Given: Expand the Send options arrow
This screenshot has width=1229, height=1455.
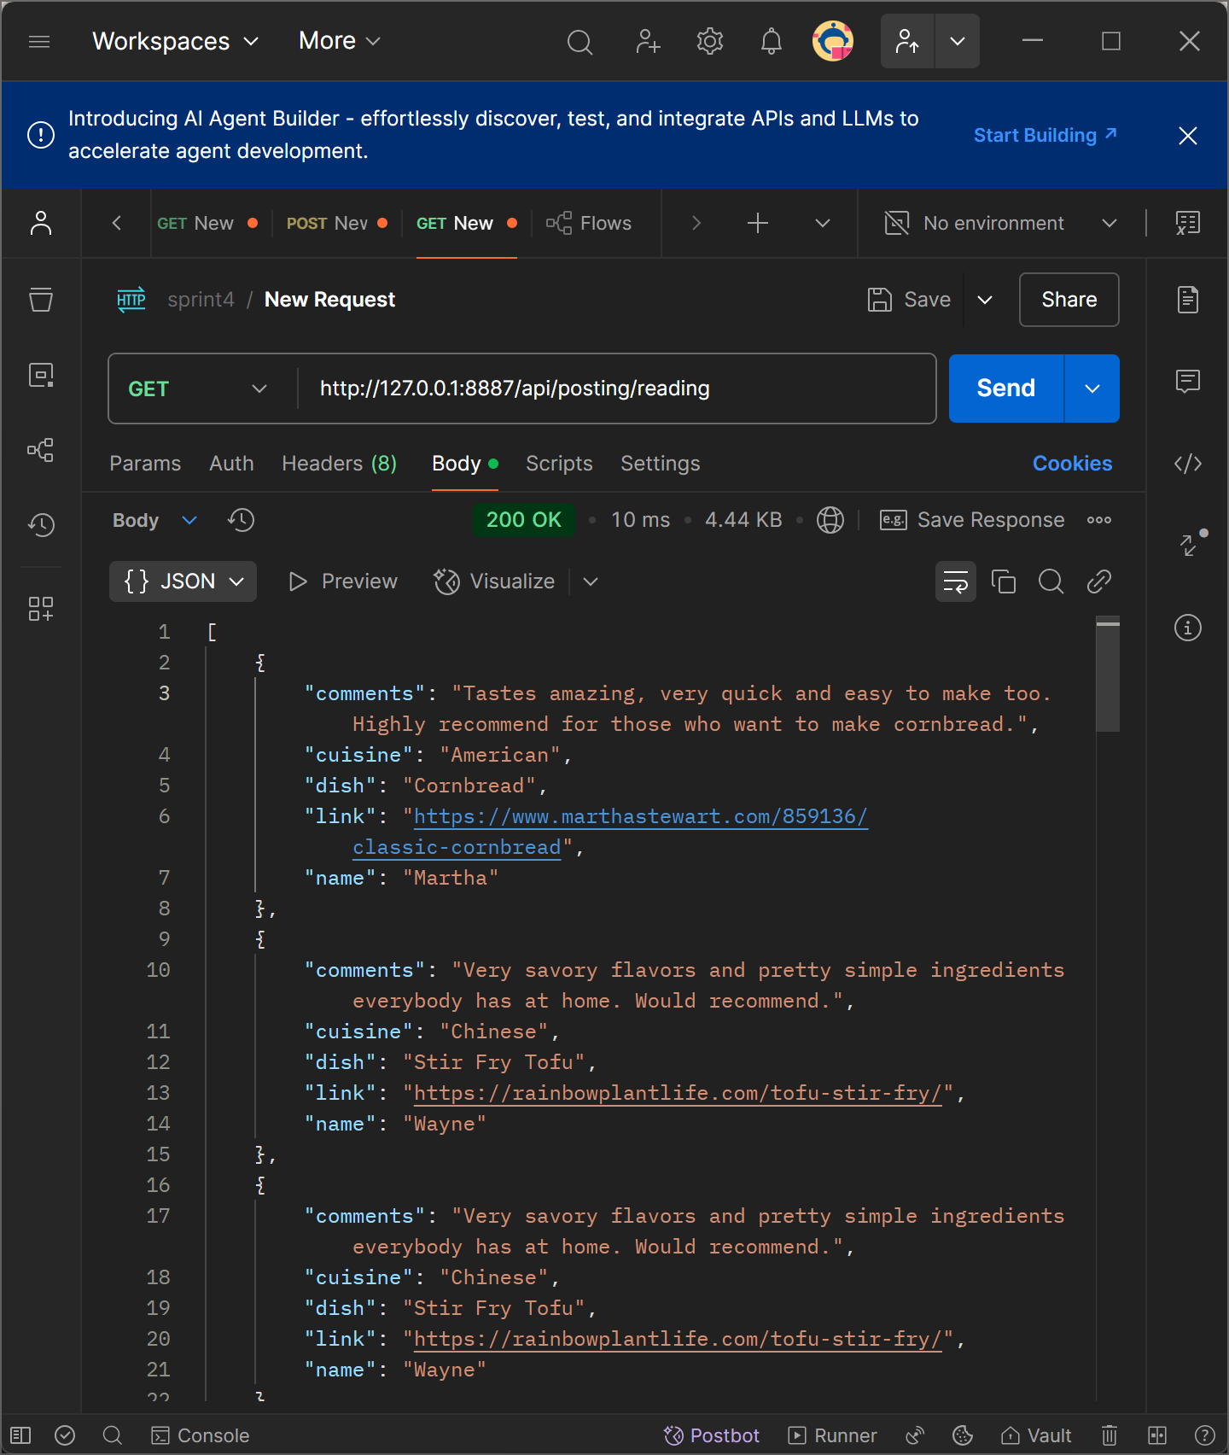Looking at the screenshot, I should pos(1092,389).
